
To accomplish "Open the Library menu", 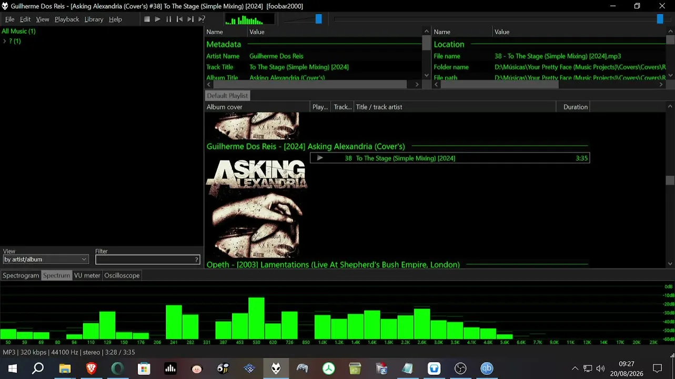I will coord(94,19).
